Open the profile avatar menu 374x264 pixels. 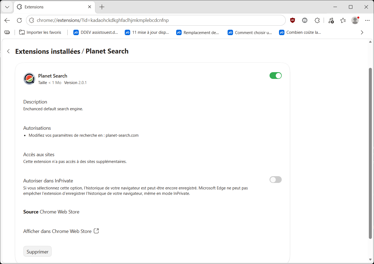(355, 20)
